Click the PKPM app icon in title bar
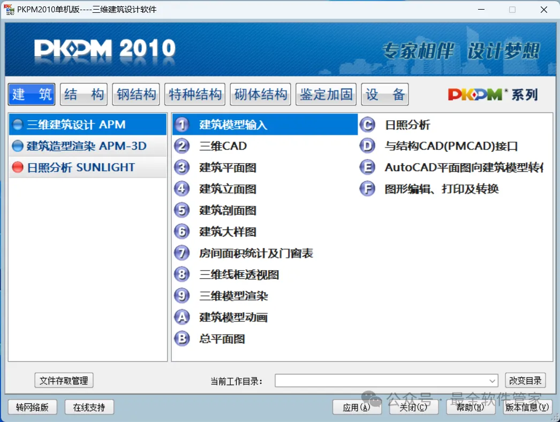560x422 pixels. point(9,9)
